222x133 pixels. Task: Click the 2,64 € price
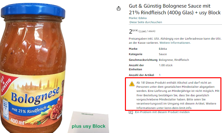(x=133, y=31)
